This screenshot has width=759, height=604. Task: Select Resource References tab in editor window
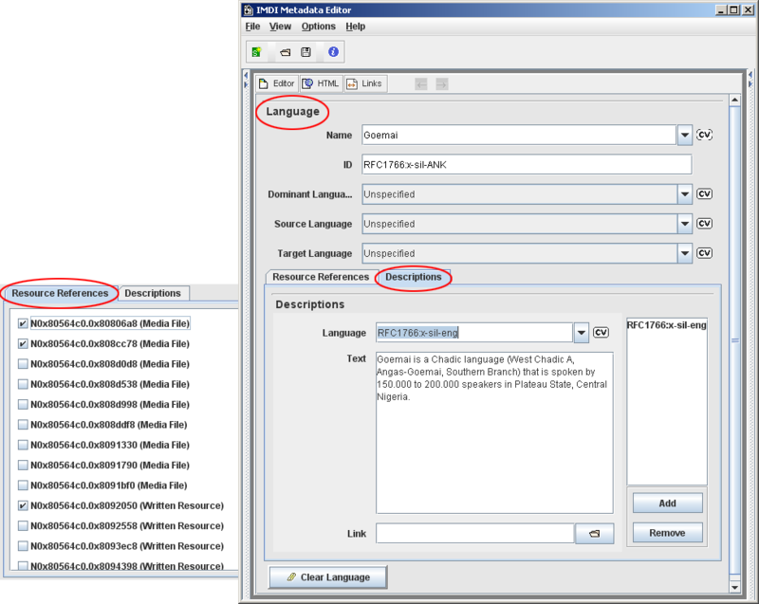tap(321, 277)
